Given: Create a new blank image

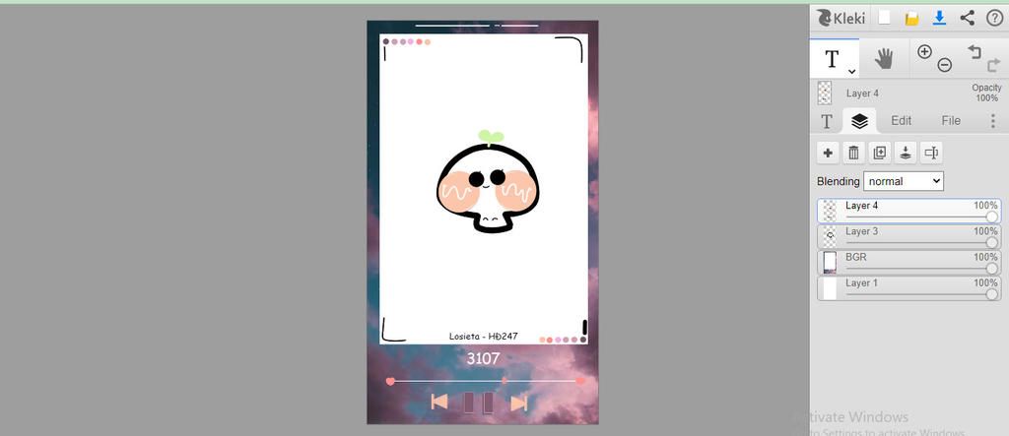Looking at the screenshot, I should [885, 18].
